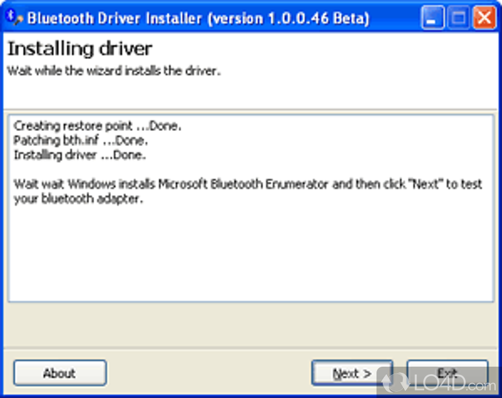
Task: Select the 'Installing driver ...Done.' log line
Action: point(80,155)
